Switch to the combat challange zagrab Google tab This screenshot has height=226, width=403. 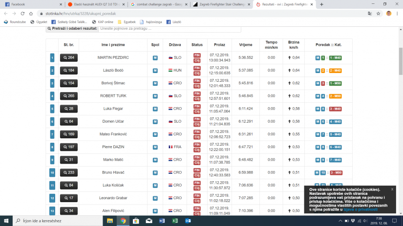[x=156, y=4]
